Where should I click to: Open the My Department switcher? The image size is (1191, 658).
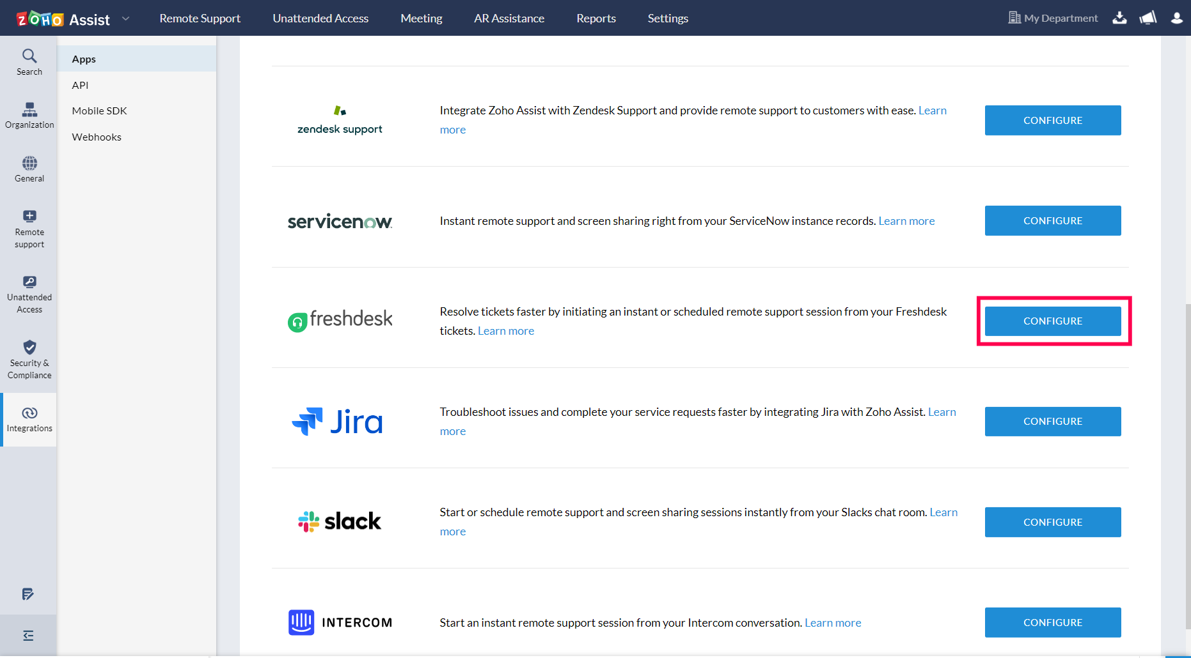click(x=1053, y=18)
